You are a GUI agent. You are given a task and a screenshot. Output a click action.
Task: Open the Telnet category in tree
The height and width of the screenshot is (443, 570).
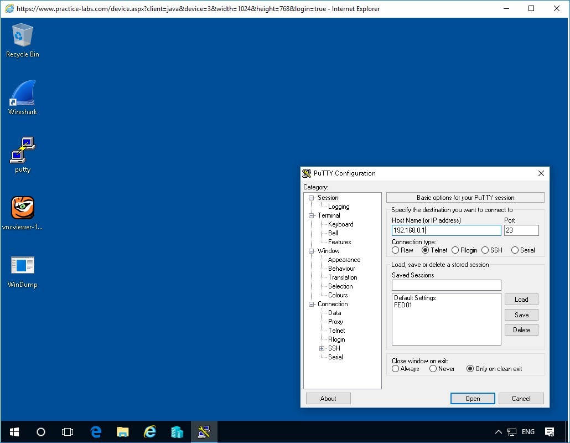click(x=336, y=331)
